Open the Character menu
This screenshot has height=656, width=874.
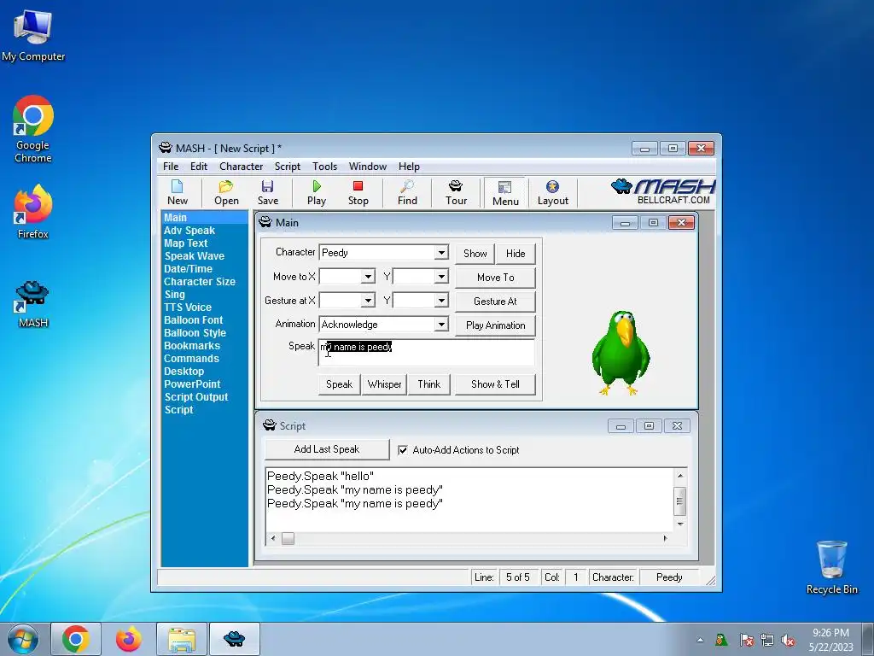coord(241,167)
